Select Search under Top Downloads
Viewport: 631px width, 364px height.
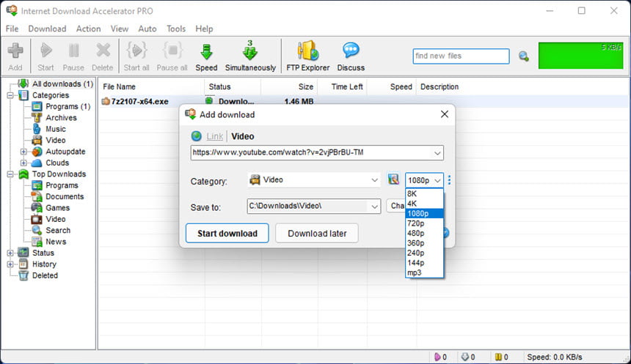[58, 230]
